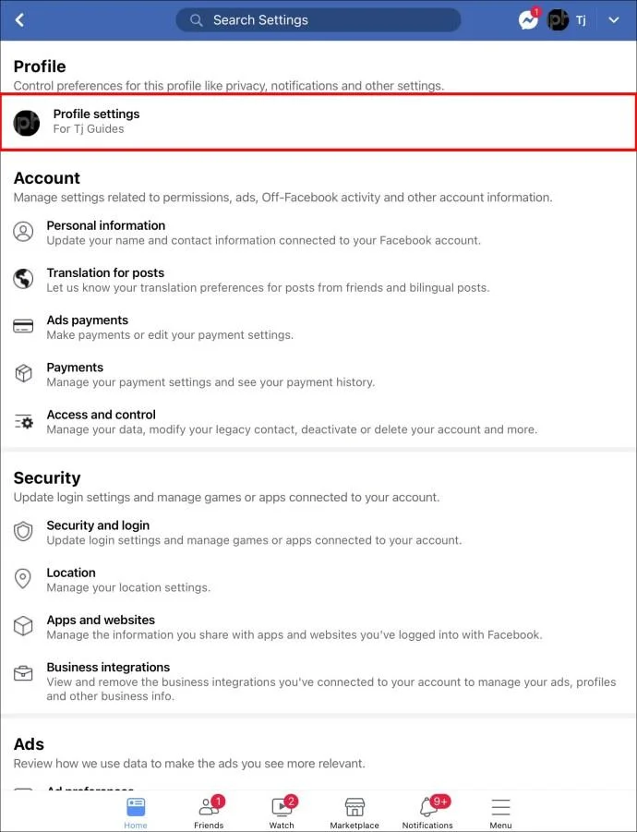Click the Search Settings field
This screenshot has width=637, height=832.
pos(318,20)
